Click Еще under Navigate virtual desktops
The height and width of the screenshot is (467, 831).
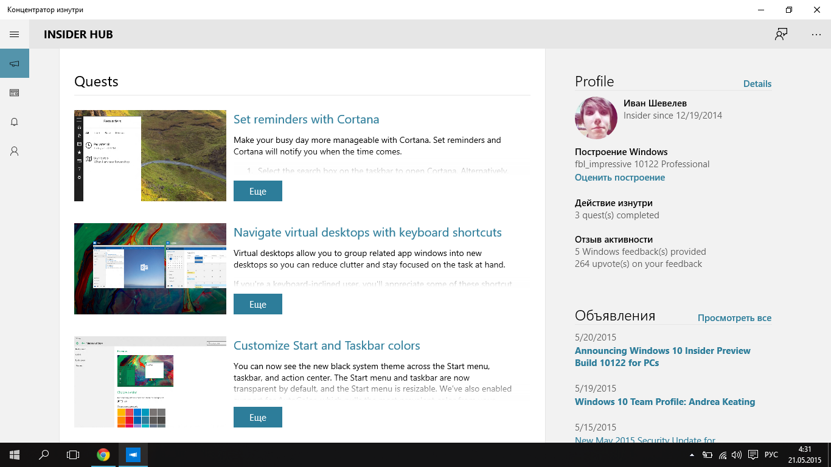coord(258,304)
